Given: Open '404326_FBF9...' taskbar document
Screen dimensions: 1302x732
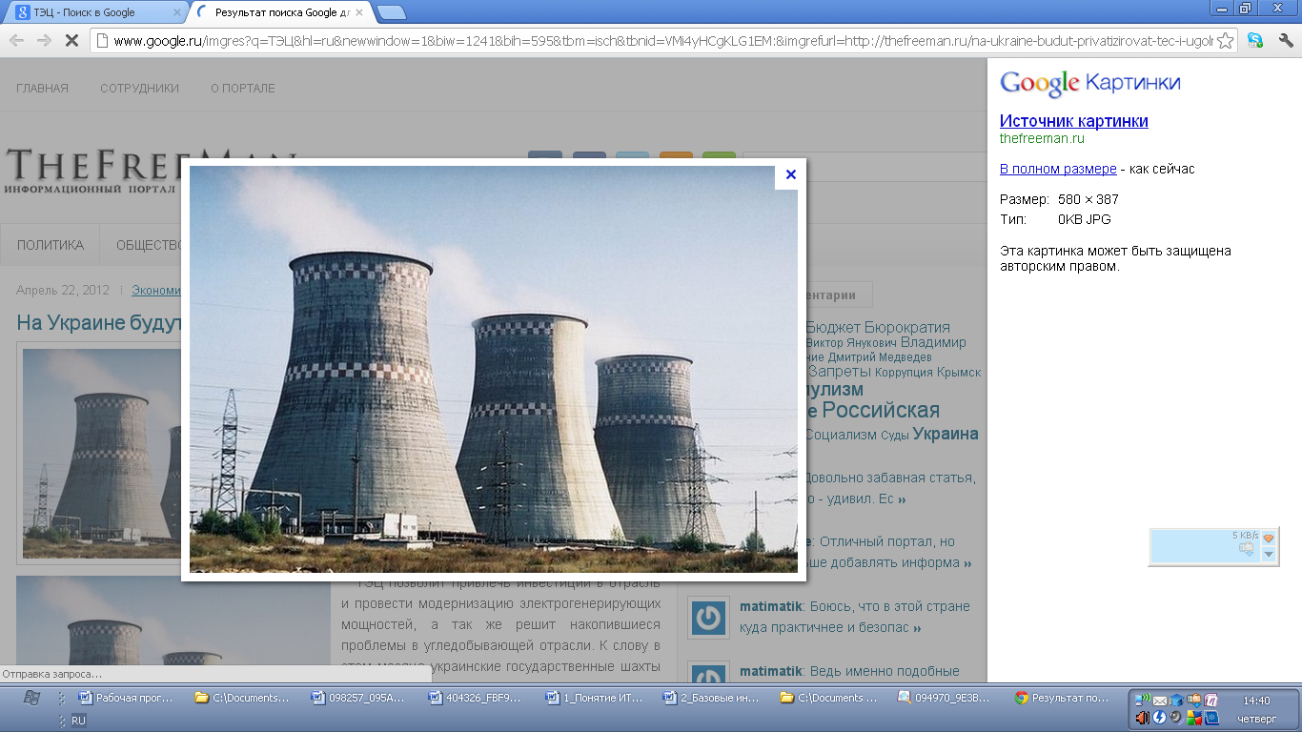Looking at the screenshot, I should (x=478, y=698).
